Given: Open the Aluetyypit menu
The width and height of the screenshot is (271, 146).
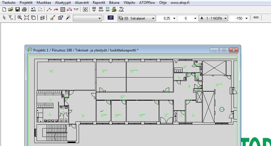Looking at the screenshot, I should (63, 3).
